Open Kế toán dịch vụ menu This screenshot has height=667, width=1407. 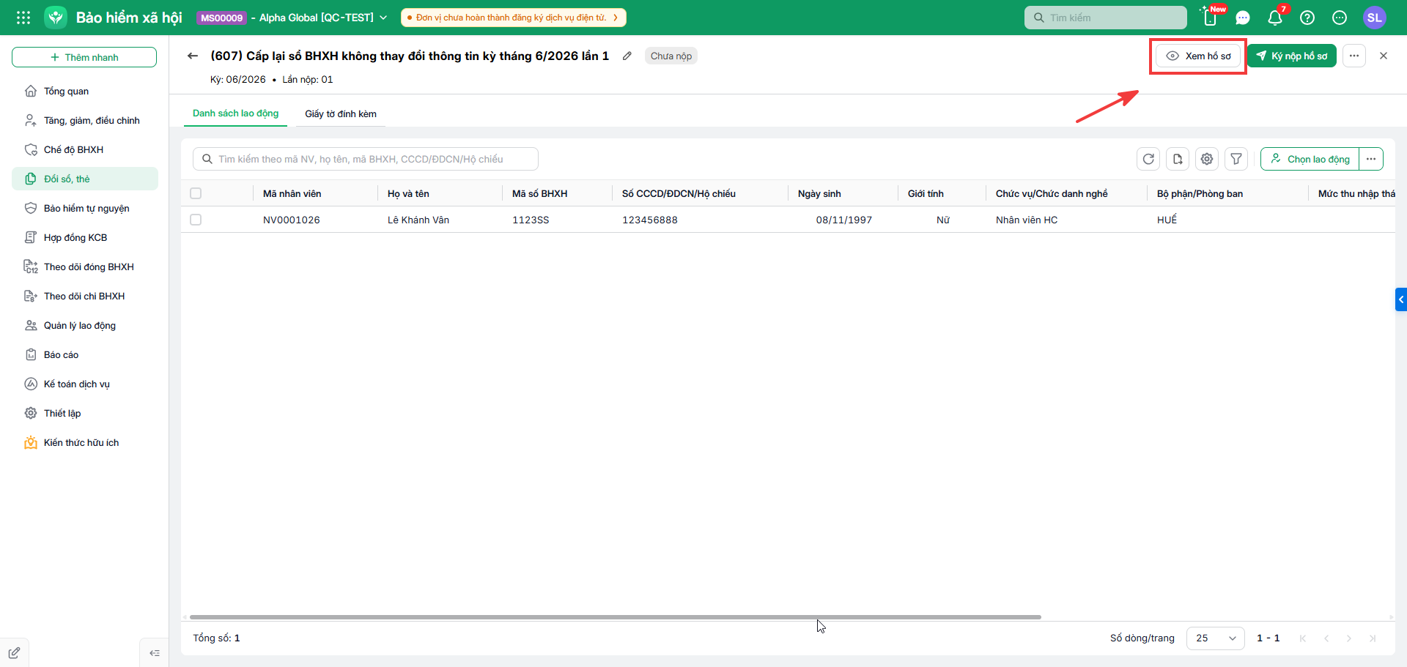click(85, 384)
